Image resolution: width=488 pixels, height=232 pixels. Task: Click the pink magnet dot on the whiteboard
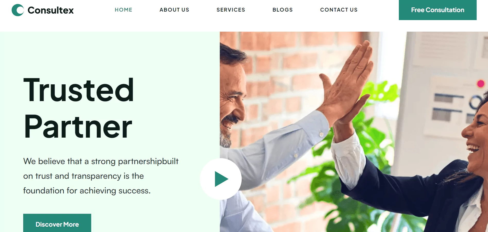tap(481, 84)
